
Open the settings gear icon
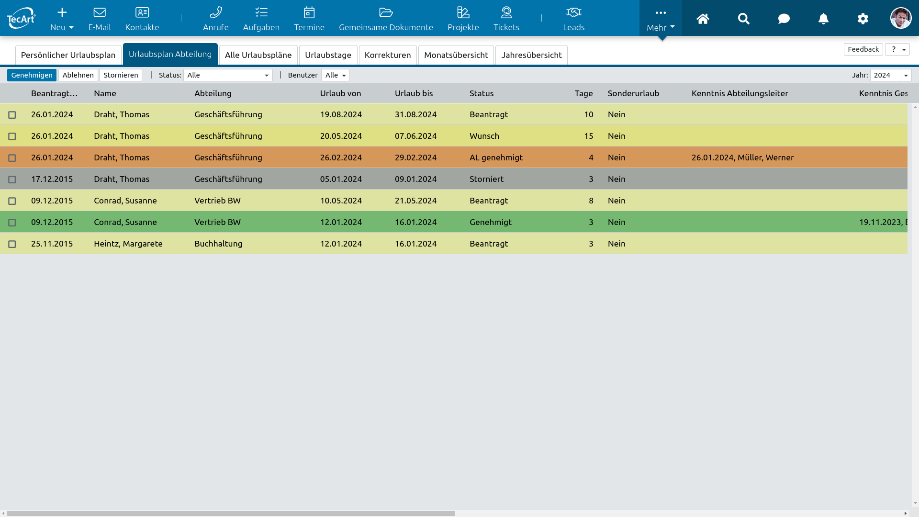point(863,19)
